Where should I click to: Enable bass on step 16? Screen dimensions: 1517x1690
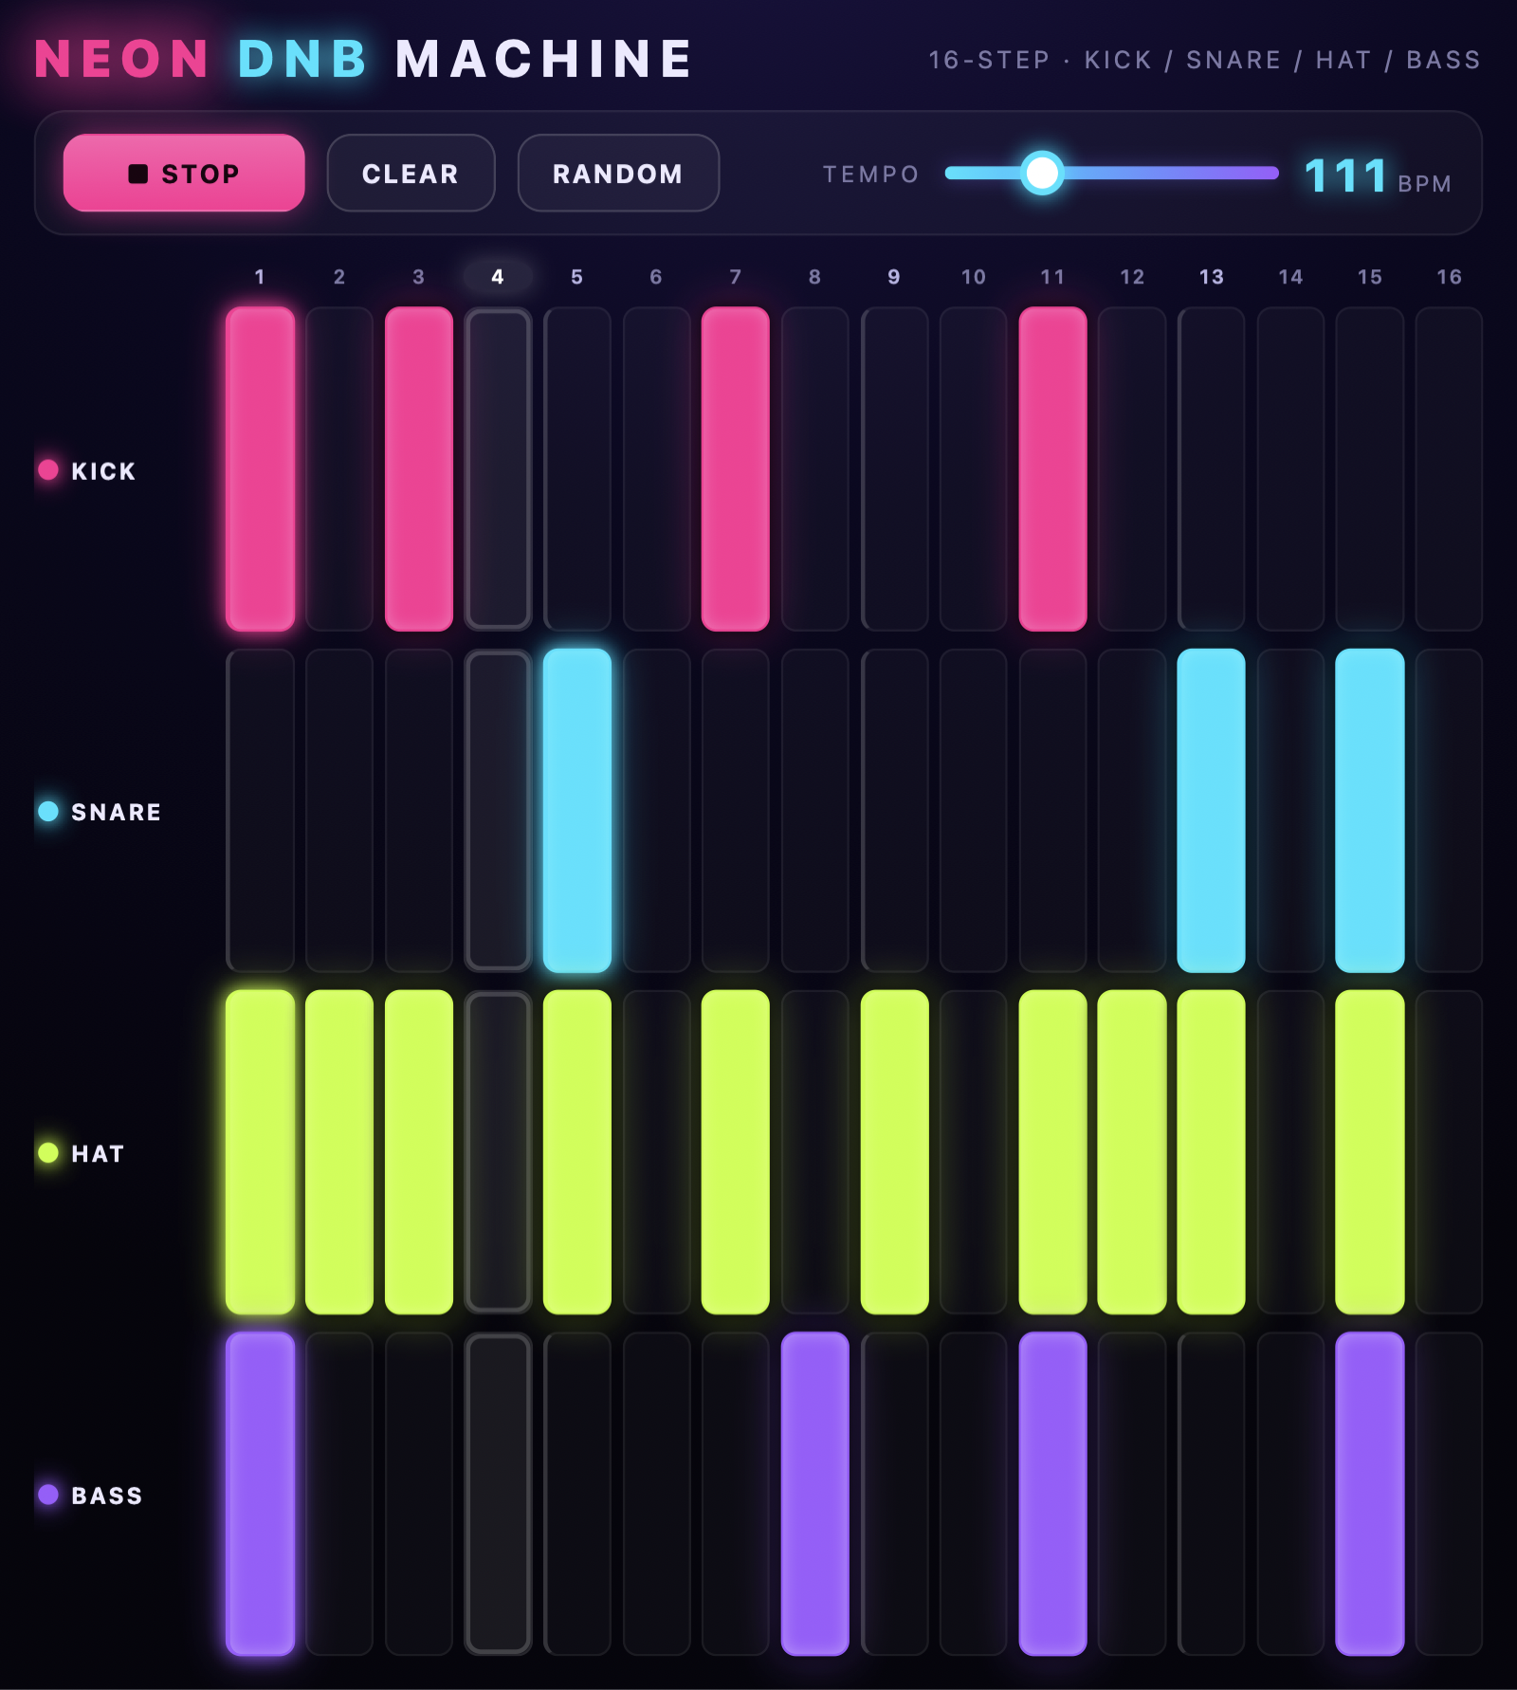click(x=1449, y=1494)
